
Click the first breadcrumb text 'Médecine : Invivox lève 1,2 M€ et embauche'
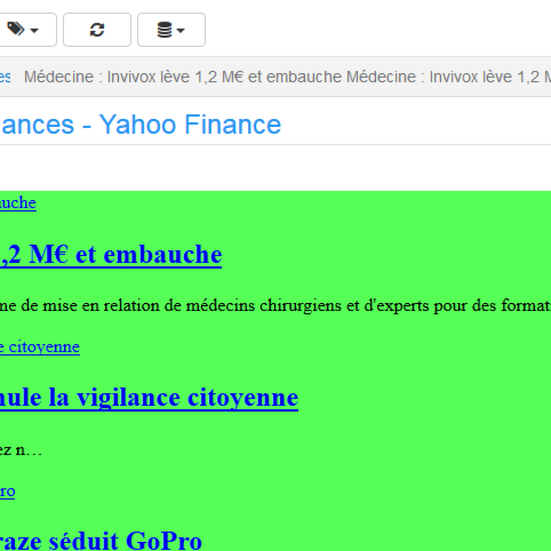(x=183, y=76)
